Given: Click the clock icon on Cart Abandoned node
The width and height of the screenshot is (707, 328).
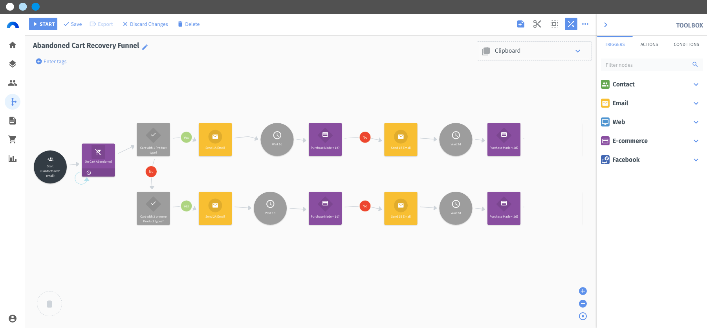Looking at the screenshot, I should [x=89, y=173].
